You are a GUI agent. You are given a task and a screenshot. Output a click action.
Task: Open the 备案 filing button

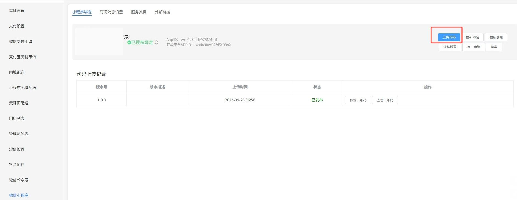(x=494, y=47)
